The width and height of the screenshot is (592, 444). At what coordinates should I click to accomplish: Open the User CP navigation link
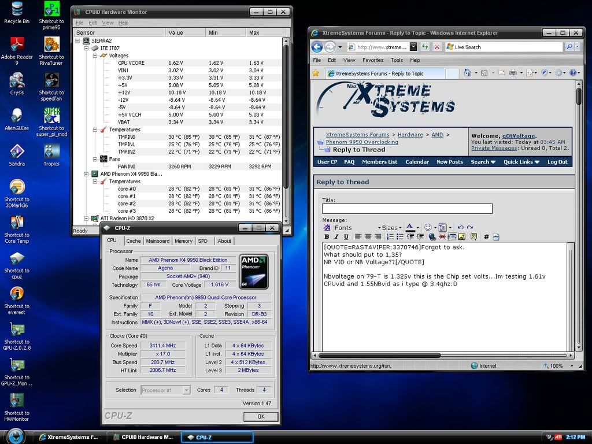click(x=327, y=162)
